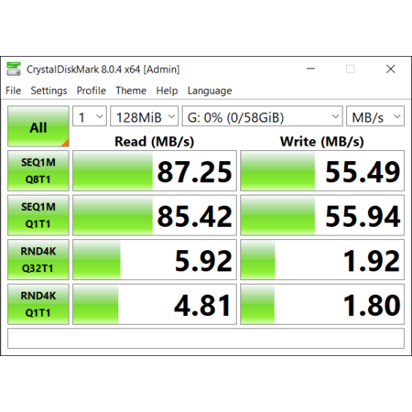412x412 pixels.
Task: Click the CrystalDiskMark app icon in title bar
Action: (14, 69)
